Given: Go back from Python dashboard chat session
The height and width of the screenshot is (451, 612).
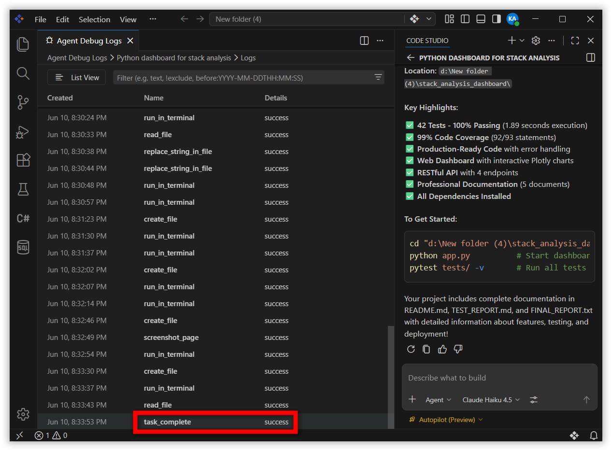Looking at the screenshot, I should pyautogui.click(x=411, y=57).
